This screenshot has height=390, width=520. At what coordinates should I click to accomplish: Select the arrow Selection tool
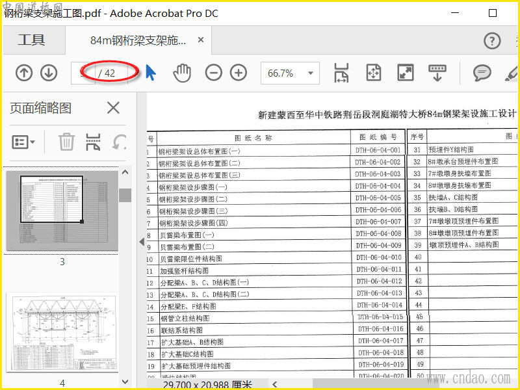151,73
